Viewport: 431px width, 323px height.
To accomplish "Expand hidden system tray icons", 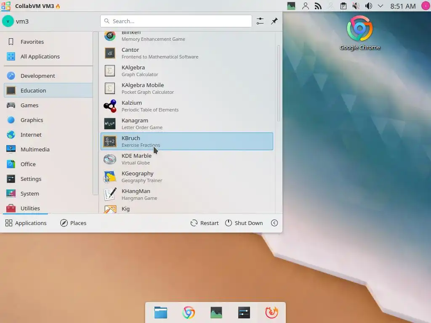I will click(380, 6).
